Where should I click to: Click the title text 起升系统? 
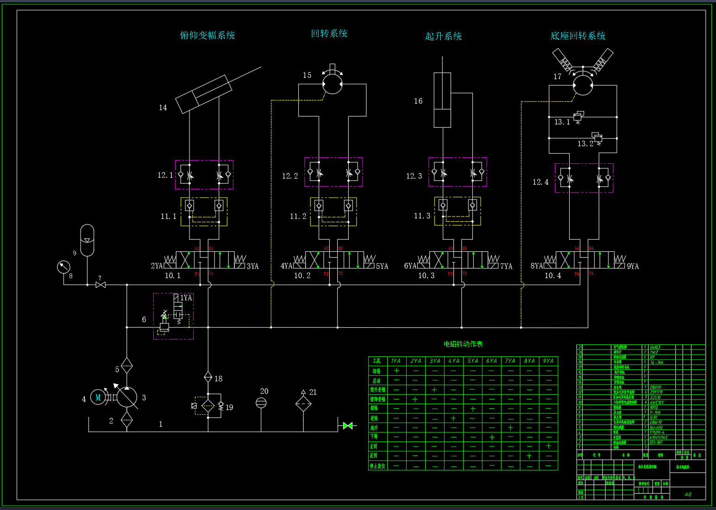coord(444,36)
